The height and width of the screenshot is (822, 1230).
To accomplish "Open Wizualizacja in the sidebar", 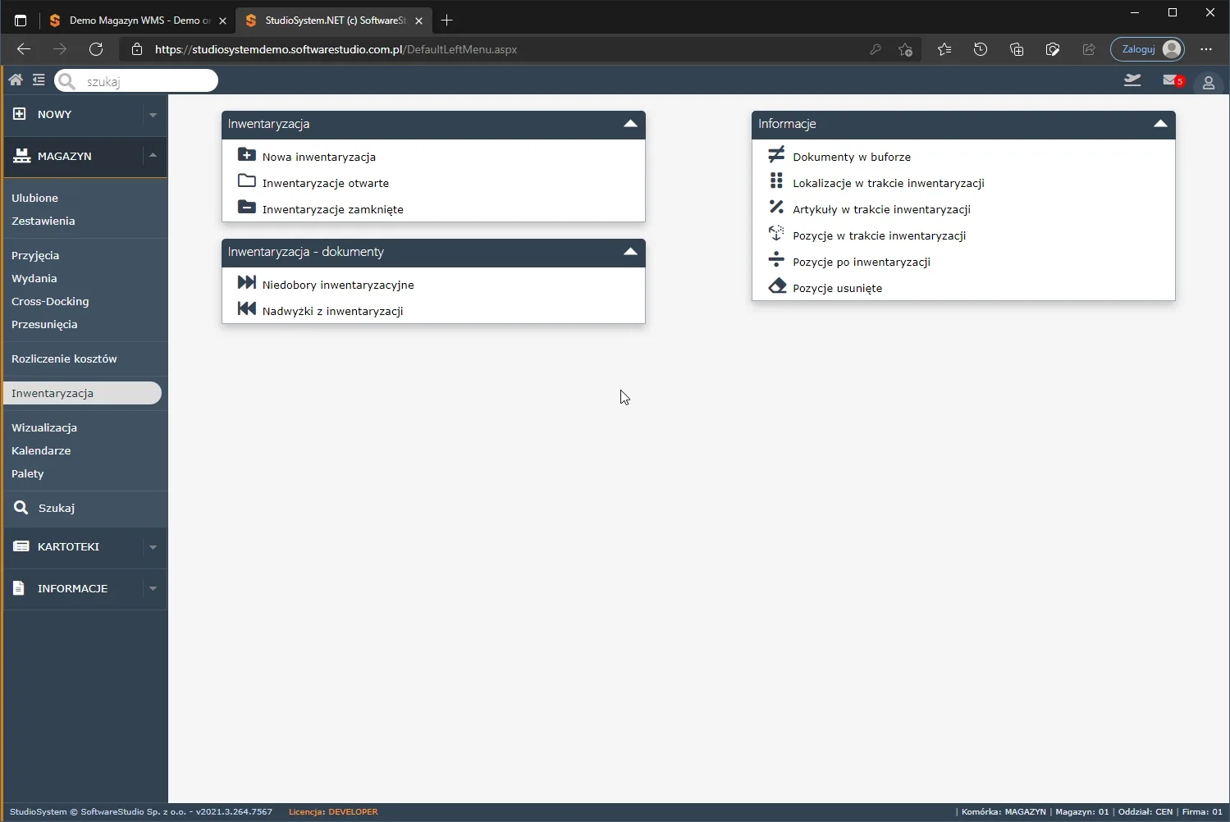I will pos(44,427).
